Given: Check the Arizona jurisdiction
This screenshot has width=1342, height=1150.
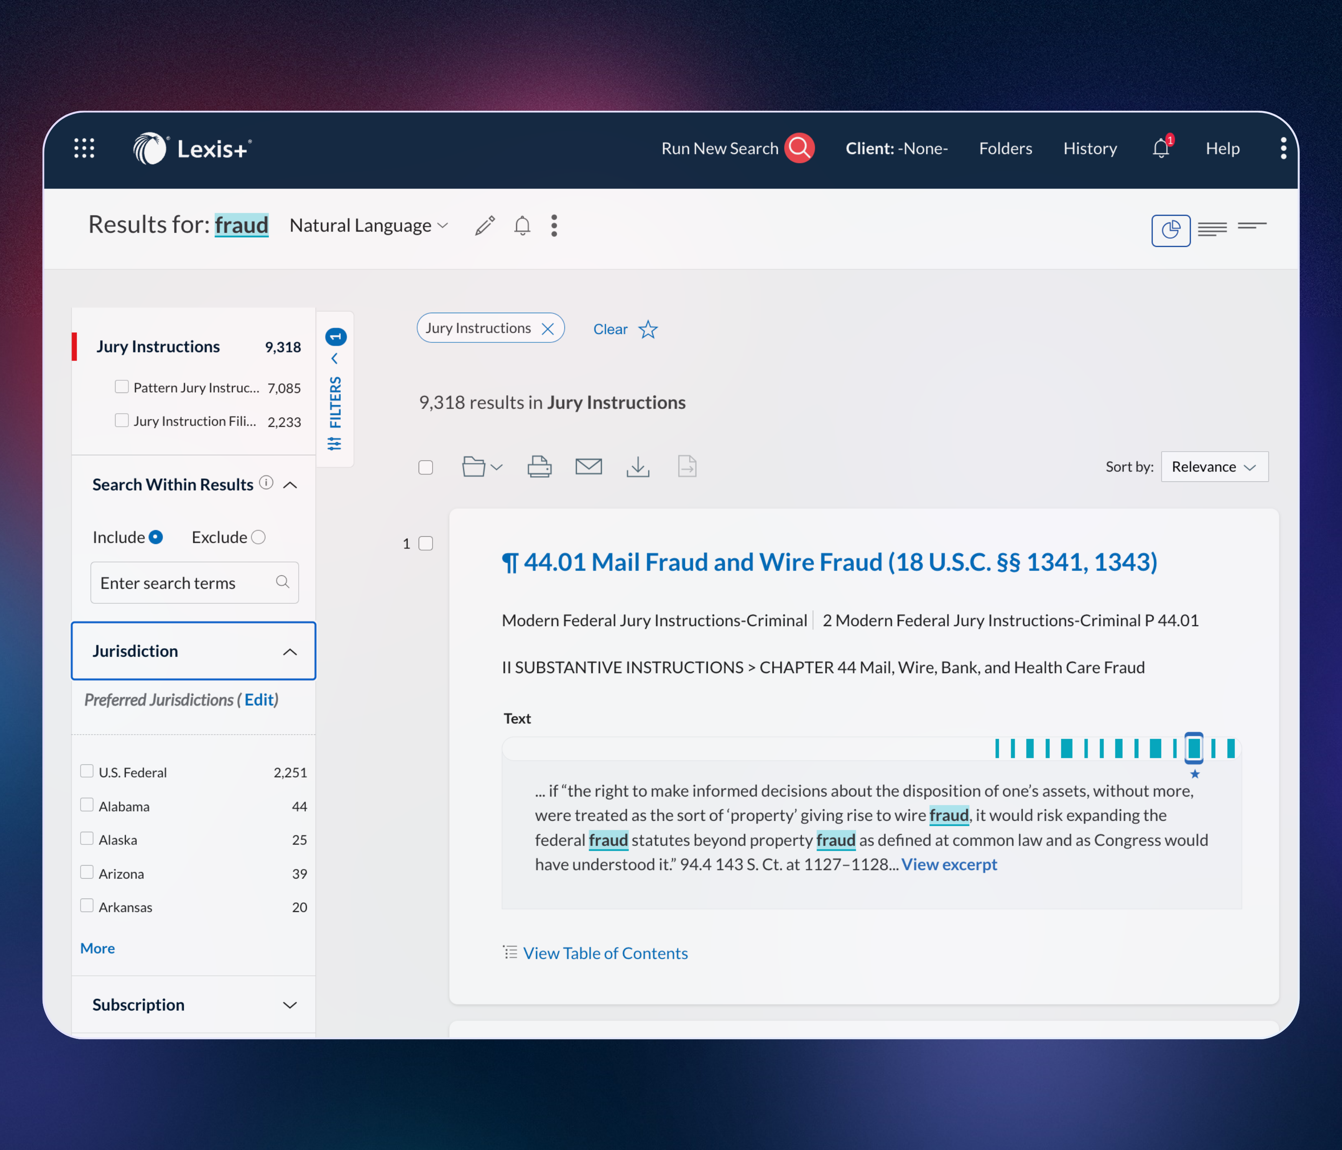Looking at the screenshot, I should pyautogui.click(x=87, y=872).
